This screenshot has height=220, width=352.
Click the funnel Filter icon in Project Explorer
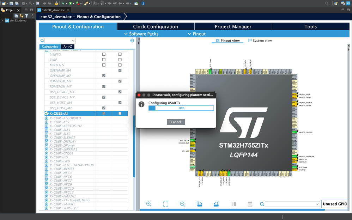(x=27, y=16)
